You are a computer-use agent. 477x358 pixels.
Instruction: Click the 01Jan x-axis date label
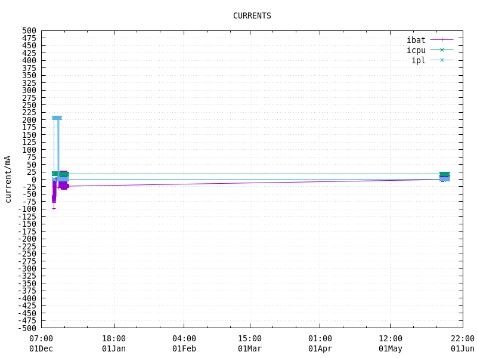[x=114, y=349]
